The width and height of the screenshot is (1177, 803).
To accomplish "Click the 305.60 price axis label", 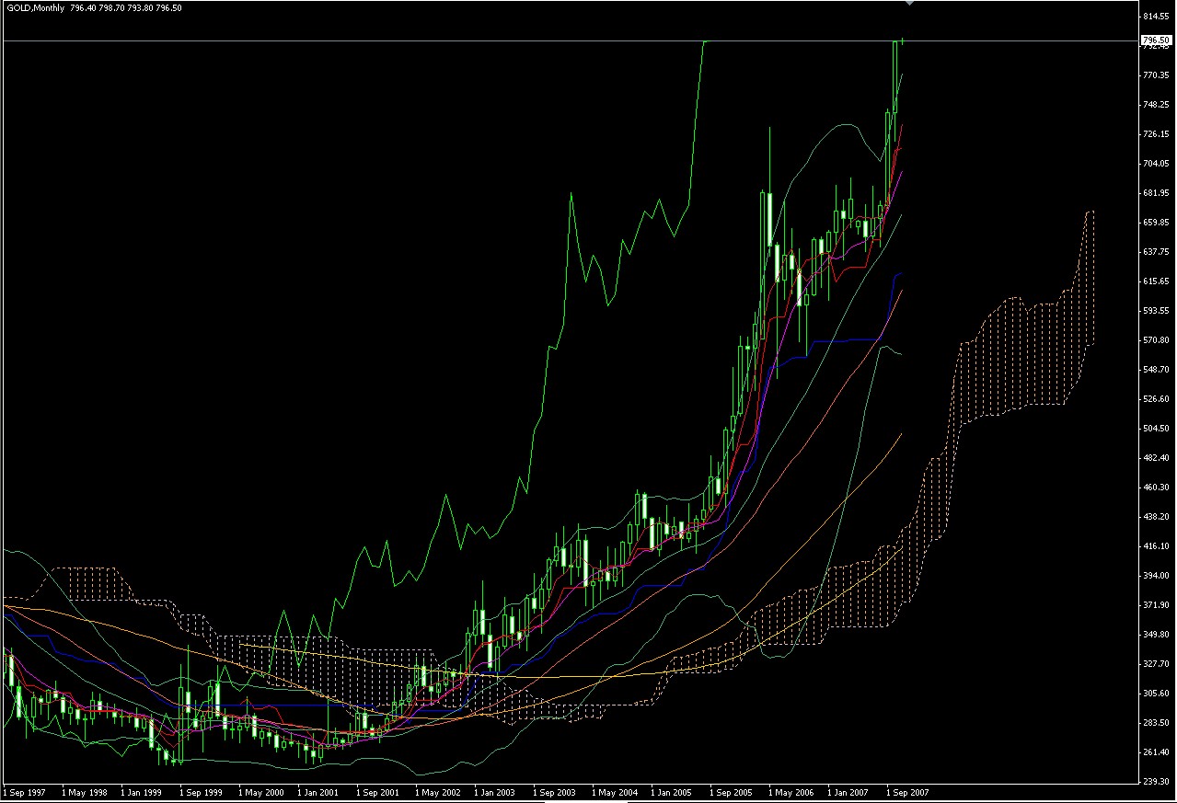I will 1156,694.
